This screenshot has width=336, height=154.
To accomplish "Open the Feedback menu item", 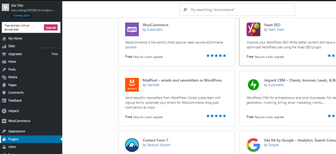I will point(31,100).
